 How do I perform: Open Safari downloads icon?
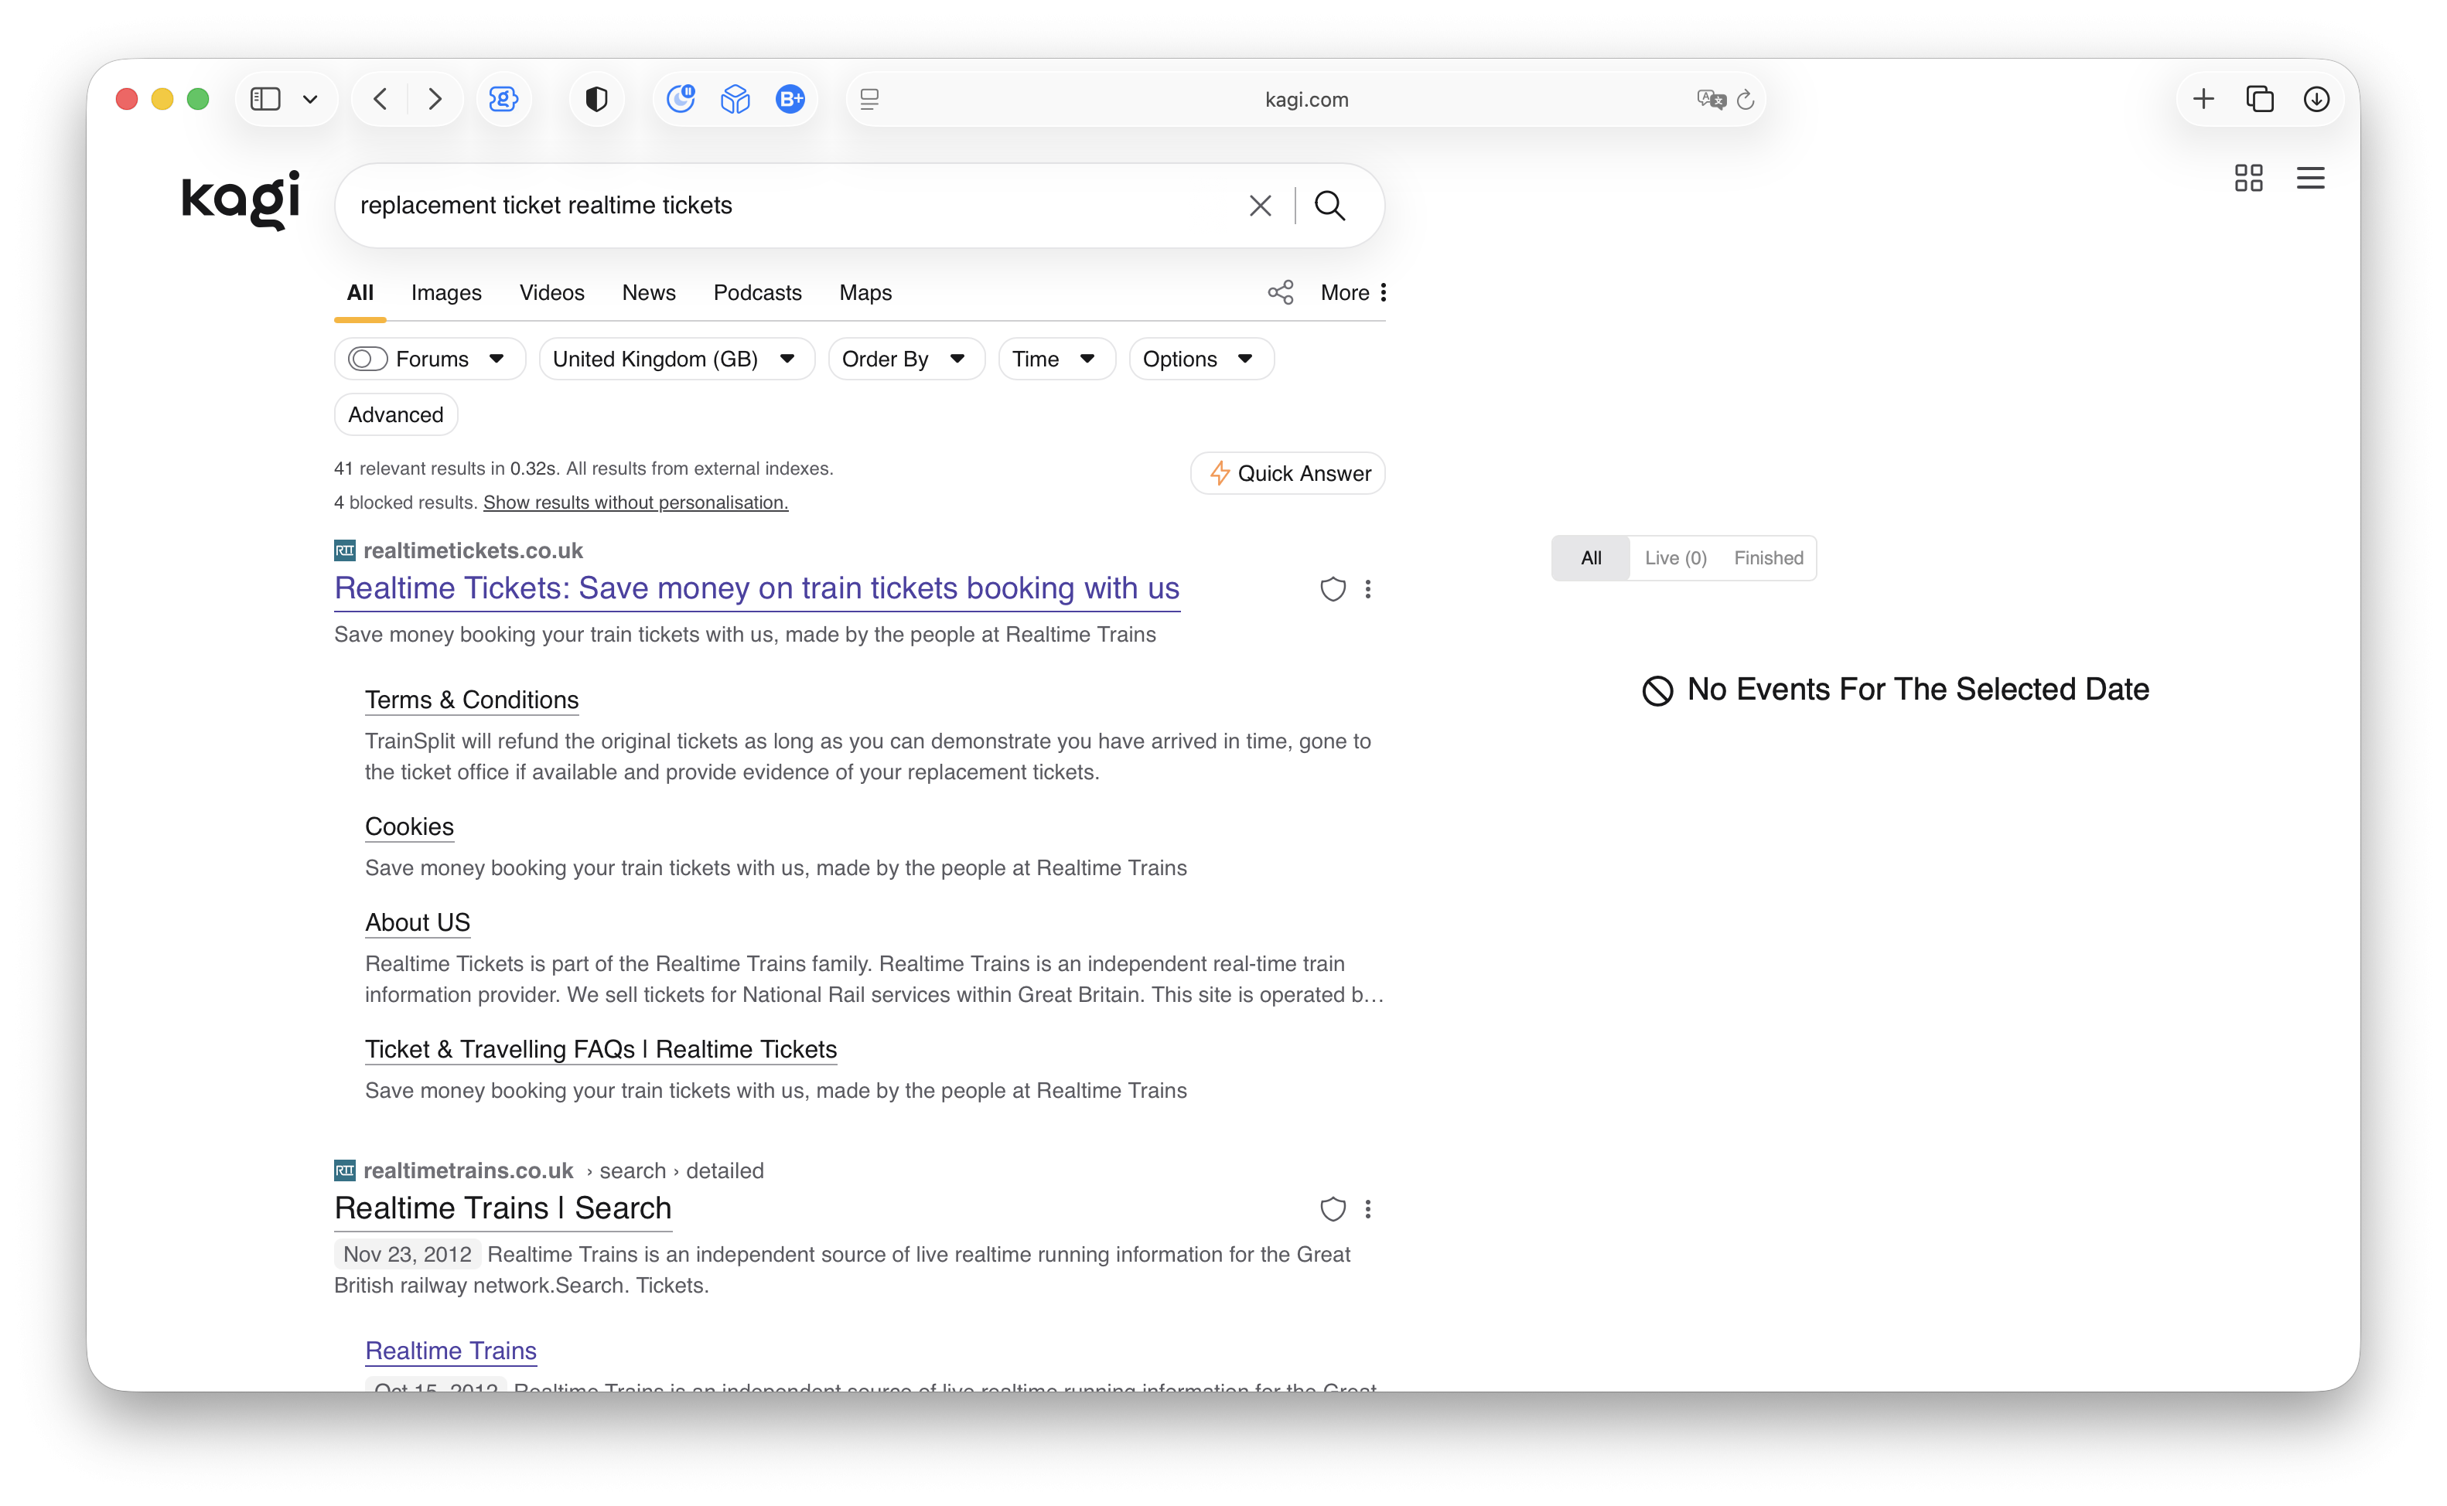point(2316,99)
